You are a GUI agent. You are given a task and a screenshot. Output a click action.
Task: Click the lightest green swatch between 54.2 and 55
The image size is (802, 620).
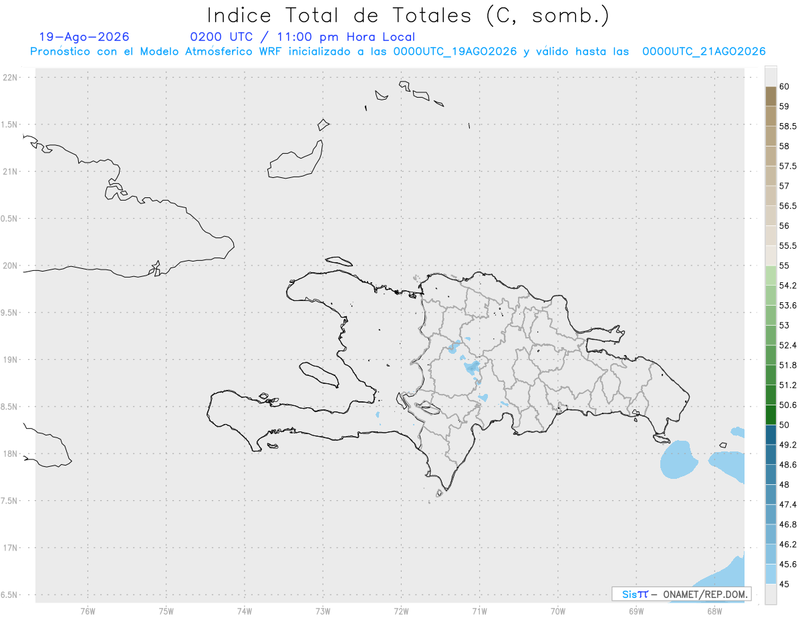770,276
